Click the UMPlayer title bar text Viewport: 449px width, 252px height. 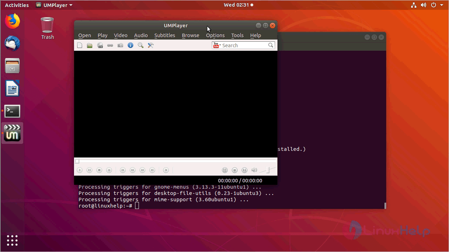point(176,26)
